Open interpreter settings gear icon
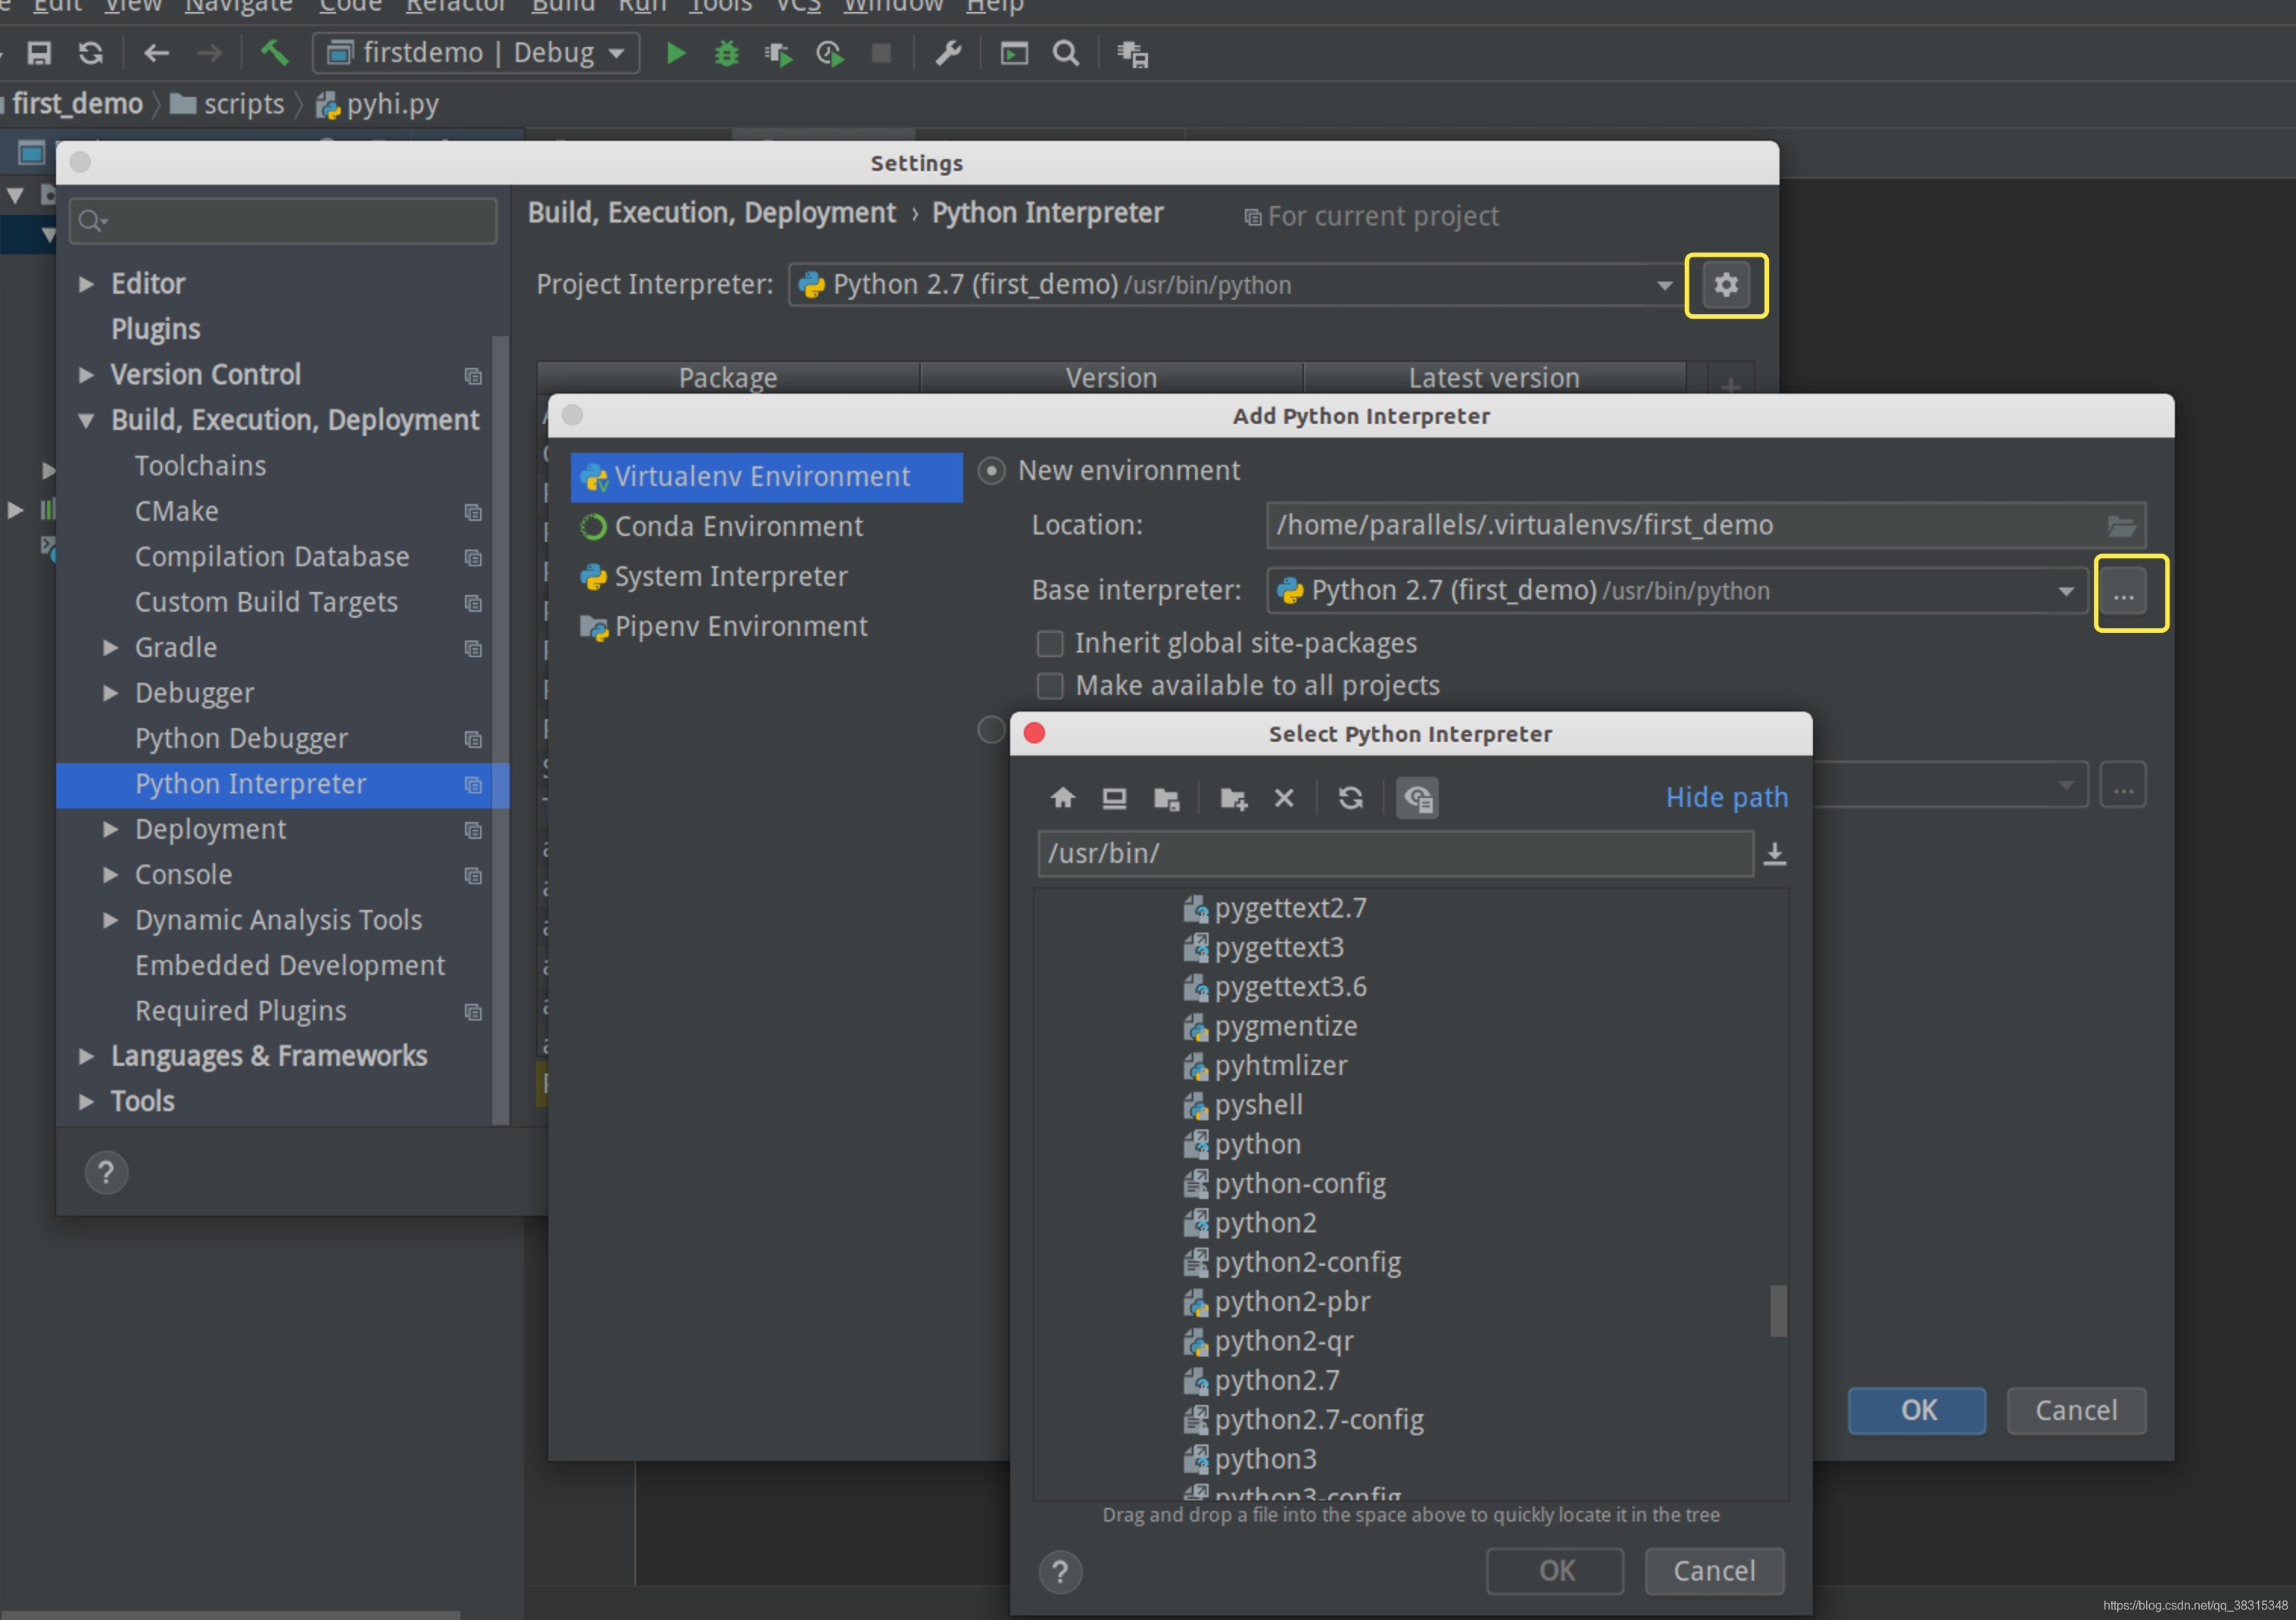2296x1620 pixels. pos(1725,285)
